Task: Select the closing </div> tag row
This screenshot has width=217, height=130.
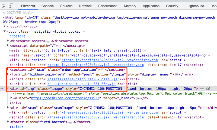Action: click(15, 103)
